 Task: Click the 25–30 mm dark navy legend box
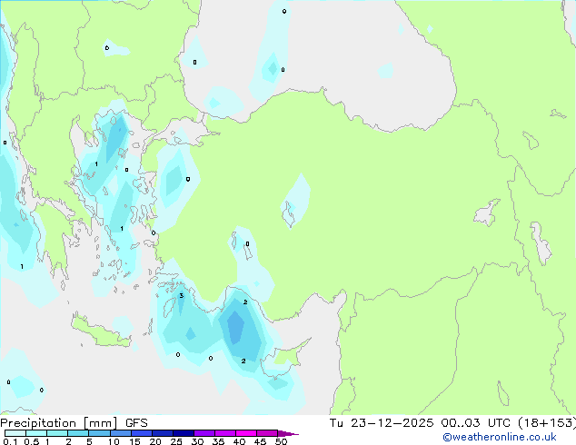tap(184, 433)
